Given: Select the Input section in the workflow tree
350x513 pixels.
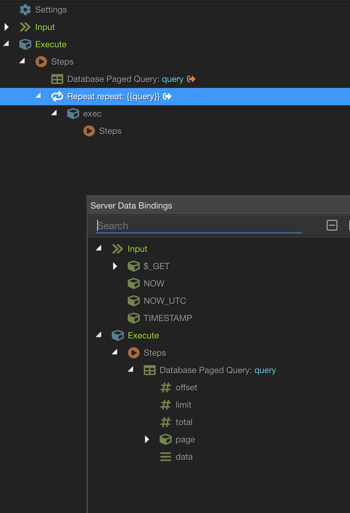Looking at the screenshot, I should coord(45,27).
